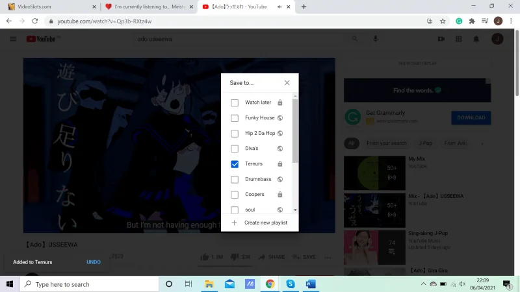520x292 pixels.
Task: Click the lock icon next to Watch later
Action: pos(280,103)
